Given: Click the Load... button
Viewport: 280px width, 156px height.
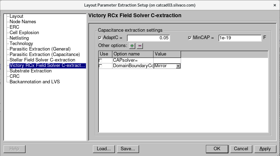Looking at the screenshot, I should pyautogui.click(x=104, y=149).
